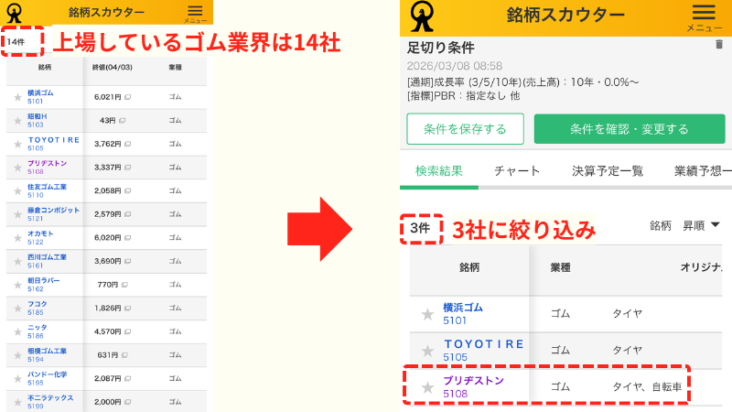Open the TOYO TIRE link in right list
732x412 pixels.
click(484, 344)
